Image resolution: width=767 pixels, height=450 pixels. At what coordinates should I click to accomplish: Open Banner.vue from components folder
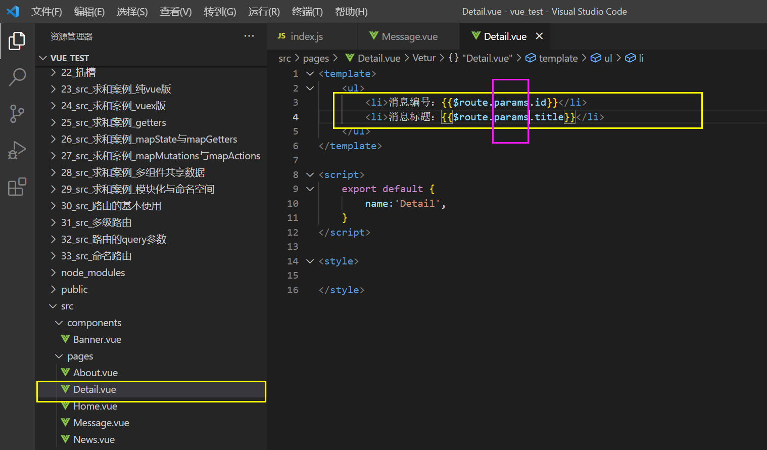(151, 339)
